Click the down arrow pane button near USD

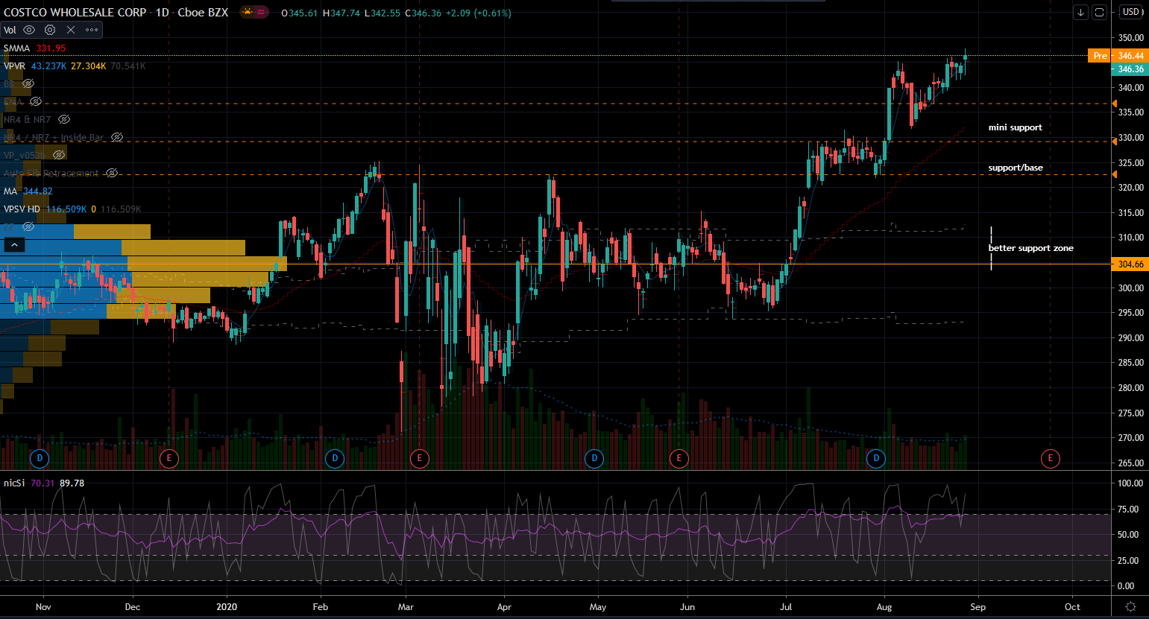[1080, 12]
